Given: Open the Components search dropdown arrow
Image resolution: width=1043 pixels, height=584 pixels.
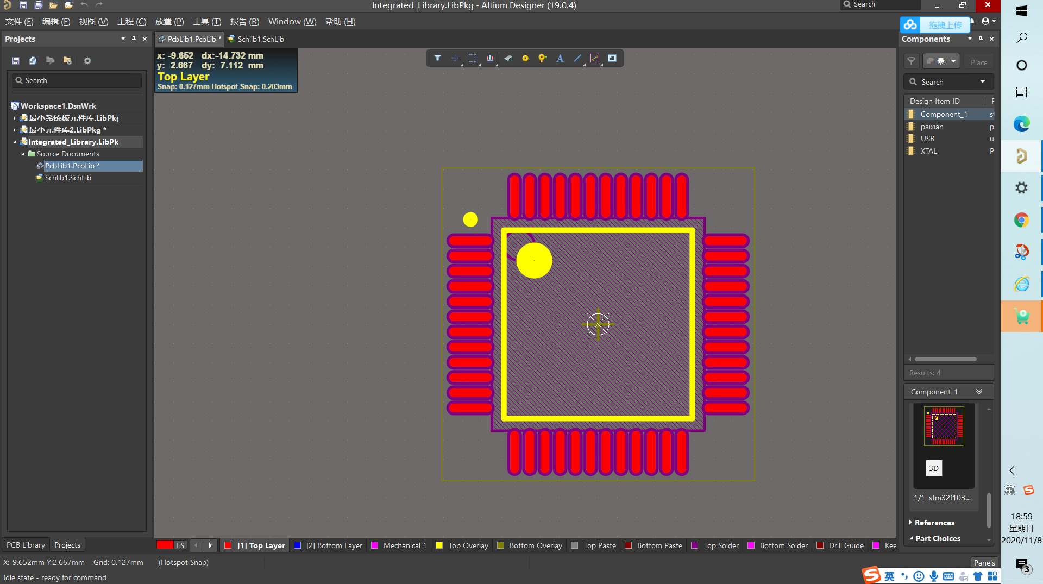Looking at the screenshot, I should point(983,81).
